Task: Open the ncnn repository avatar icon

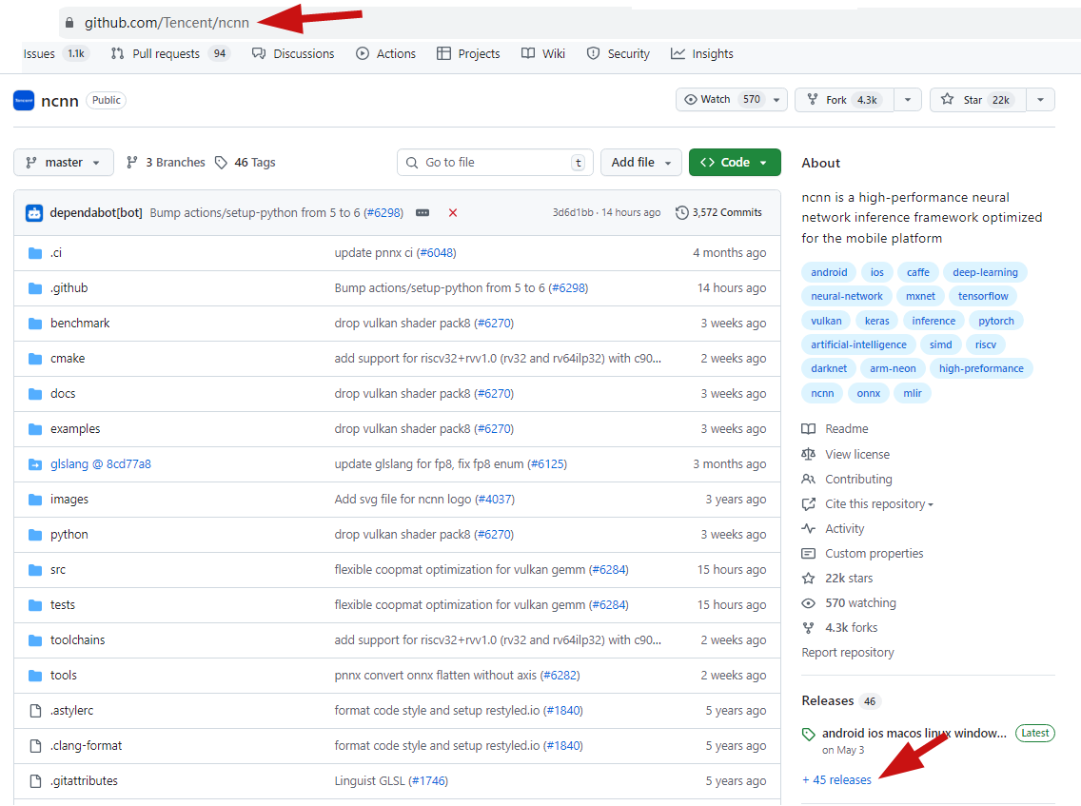Action: (24, 101)
